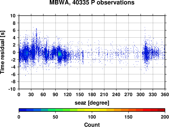Image resolution: width=169 pixels, height=127 pixels.
Task: Click the Time residual y-axis label
Action: click(2, 52)
